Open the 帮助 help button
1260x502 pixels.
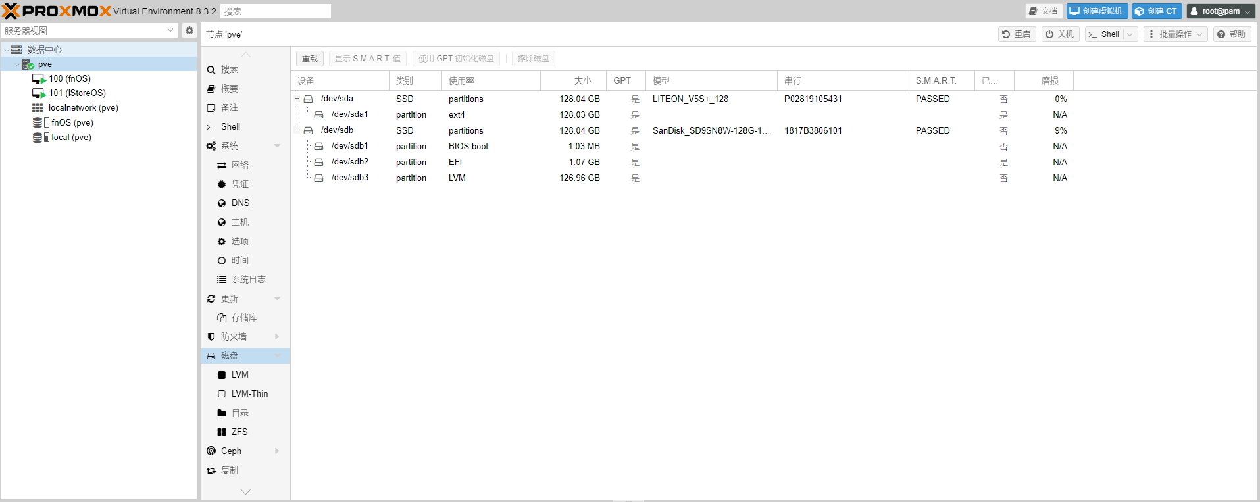tap(1232, 34)
